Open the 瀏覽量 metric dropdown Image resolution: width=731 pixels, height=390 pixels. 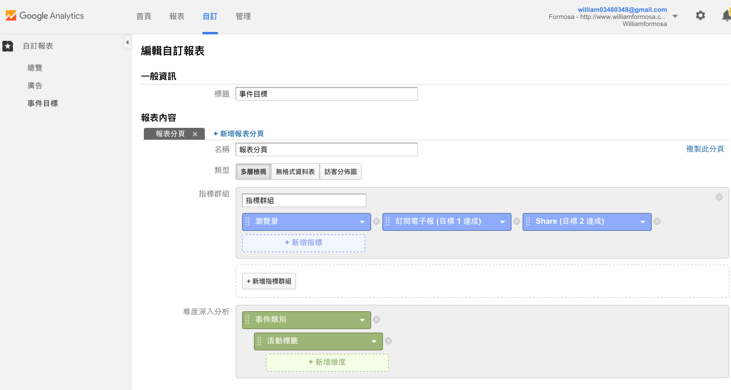point(362,222)
